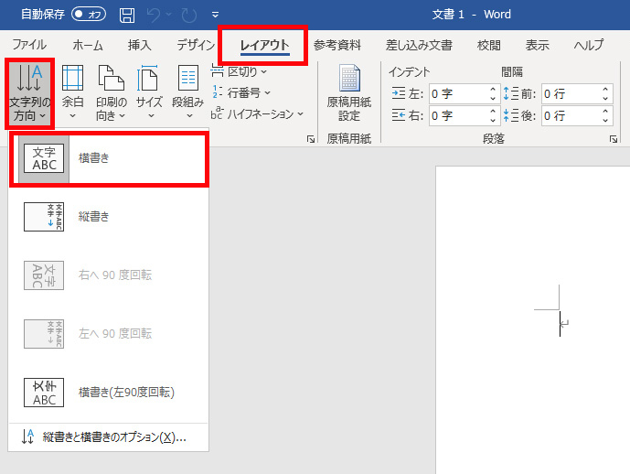Click the 原稿用紙設定 manuscript paper icon
Viewport: 630px width, 474px height.
(x=348, y=92)
